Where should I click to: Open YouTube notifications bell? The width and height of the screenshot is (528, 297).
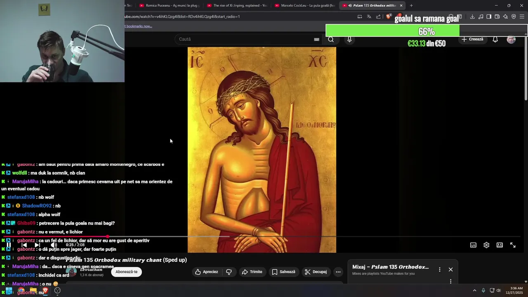495,39
